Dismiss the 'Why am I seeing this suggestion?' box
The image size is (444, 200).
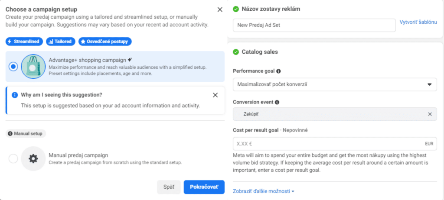pos(215,95)
